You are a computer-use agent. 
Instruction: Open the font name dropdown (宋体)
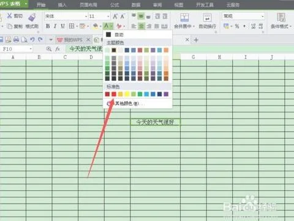86,17
